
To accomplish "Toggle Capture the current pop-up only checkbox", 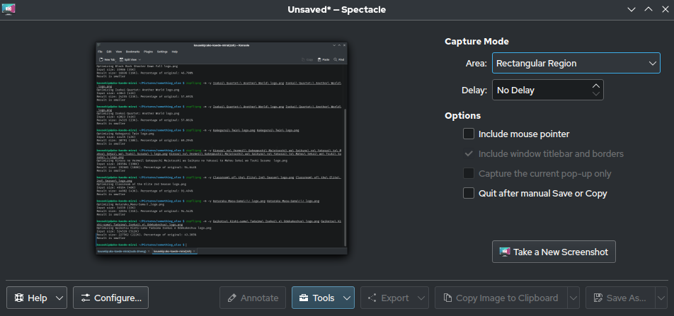I will (469, 173).
